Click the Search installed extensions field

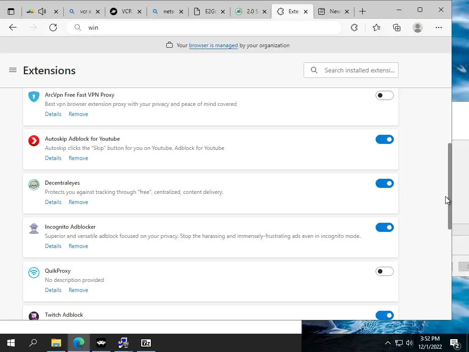351,70
